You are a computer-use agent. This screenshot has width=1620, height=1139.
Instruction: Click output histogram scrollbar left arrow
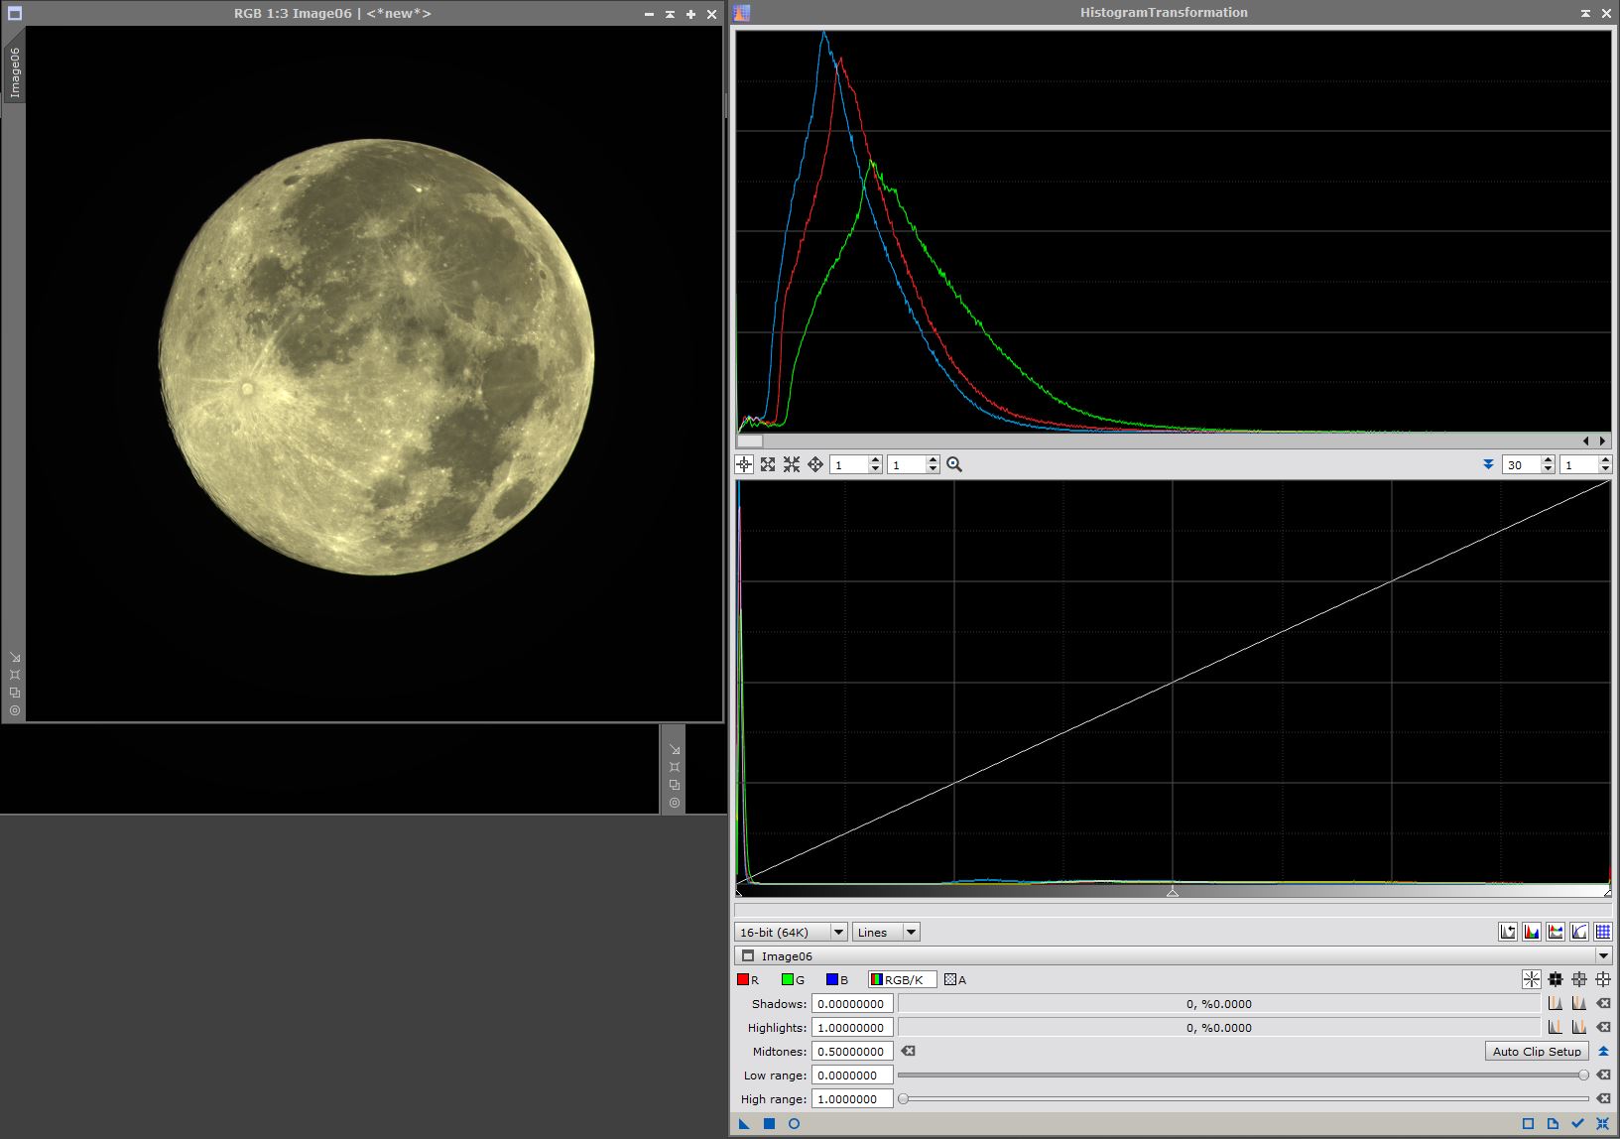point(1586,441)
